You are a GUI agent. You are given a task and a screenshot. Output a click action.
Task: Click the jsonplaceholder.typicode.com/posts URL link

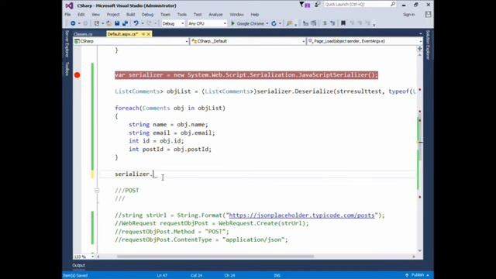tap(301, 215)
